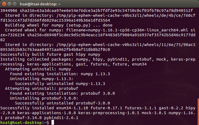This screenshot has width=199, height=125.
Task: Click 'pybind11,' in collected packages line
Action: coord(118,60)
